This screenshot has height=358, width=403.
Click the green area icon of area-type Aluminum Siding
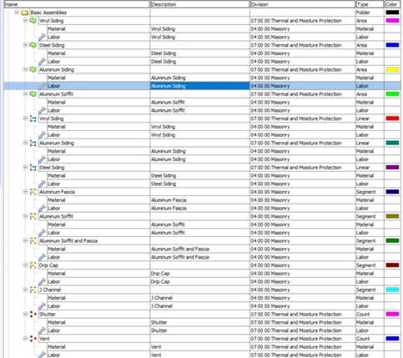[33, 69]
